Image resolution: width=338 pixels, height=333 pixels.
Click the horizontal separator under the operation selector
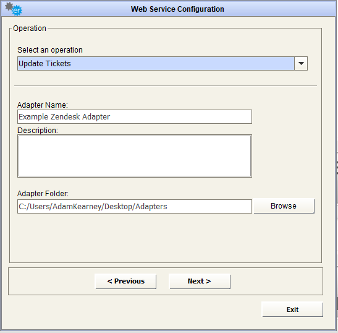coord(166,86)
